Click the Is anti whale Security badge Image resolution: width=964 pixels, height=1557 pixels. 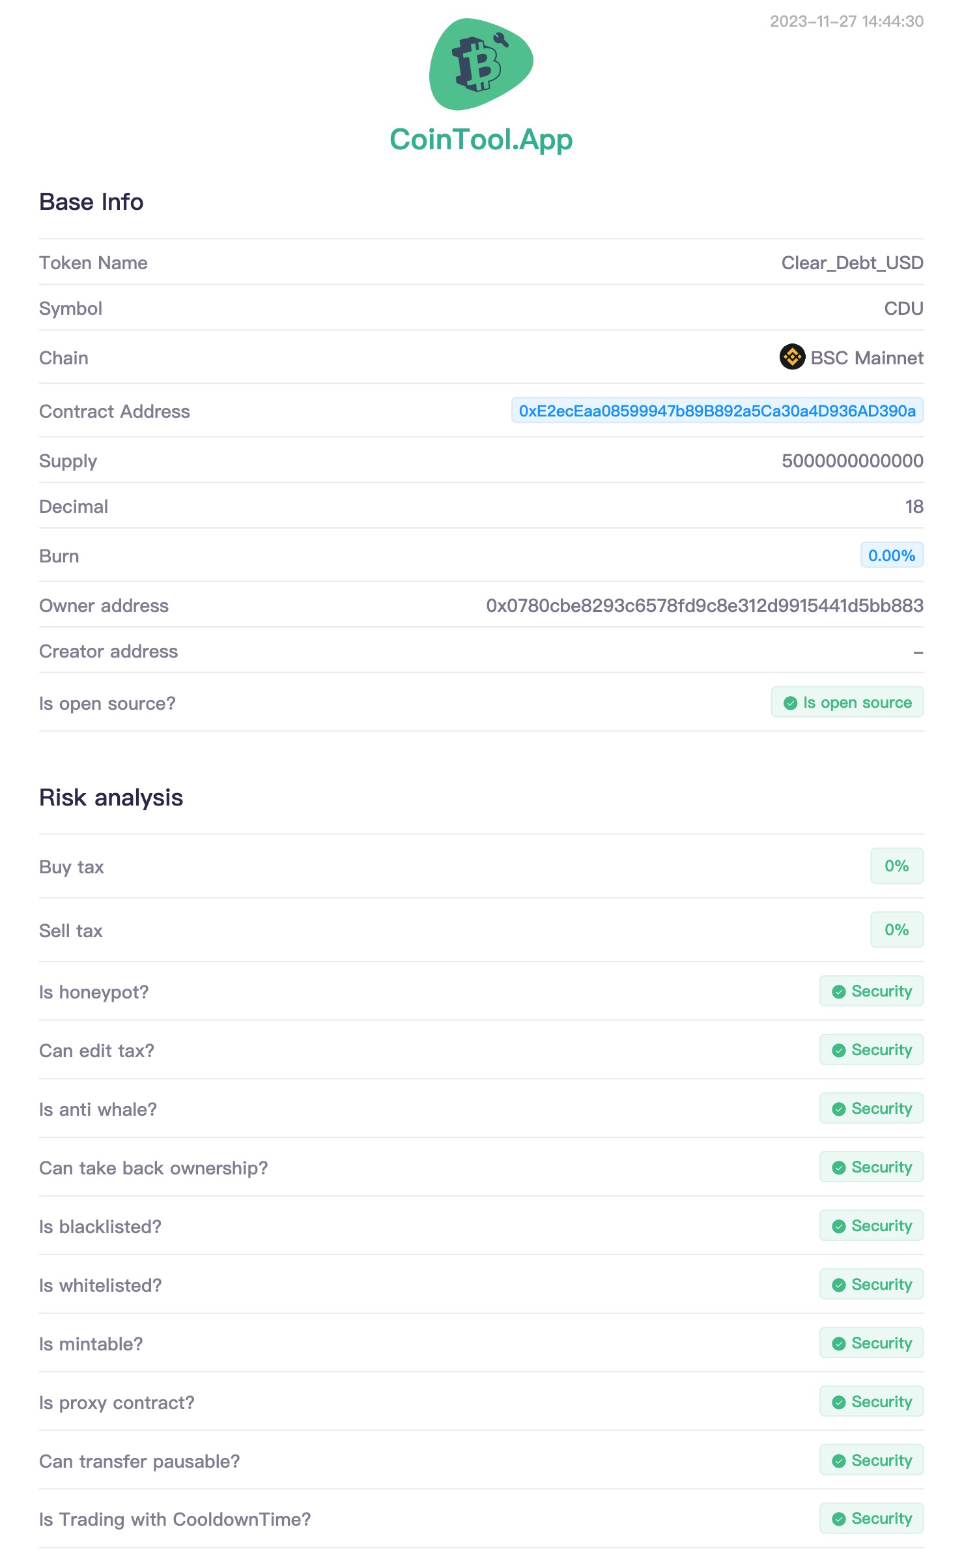tap(872, 1109)
